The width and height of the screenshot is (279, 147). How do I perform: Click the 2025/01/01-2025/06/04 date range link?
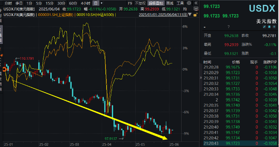(163, 15)
